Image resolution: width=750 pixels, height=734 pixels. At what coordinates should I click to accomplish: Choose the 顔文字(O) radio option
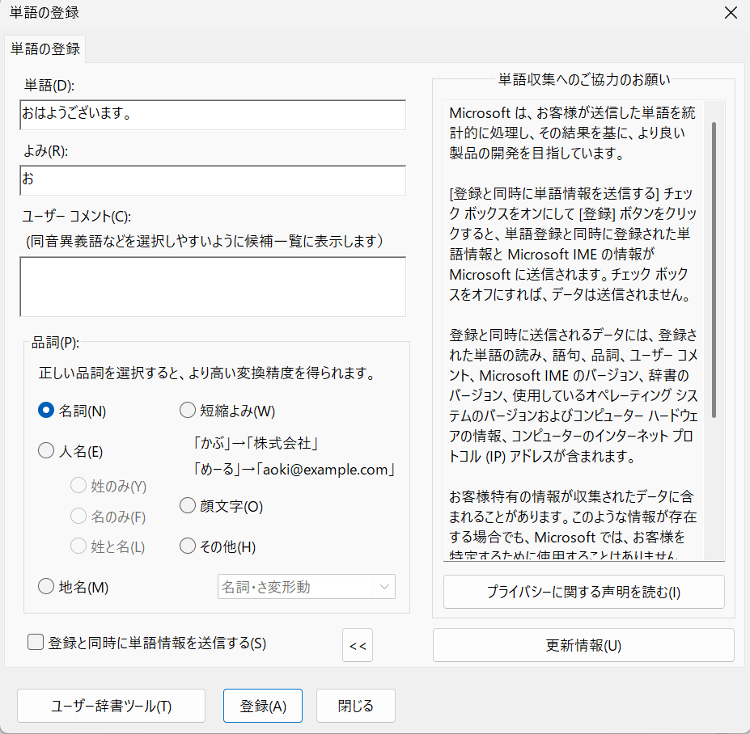click(x=187, y=507)
